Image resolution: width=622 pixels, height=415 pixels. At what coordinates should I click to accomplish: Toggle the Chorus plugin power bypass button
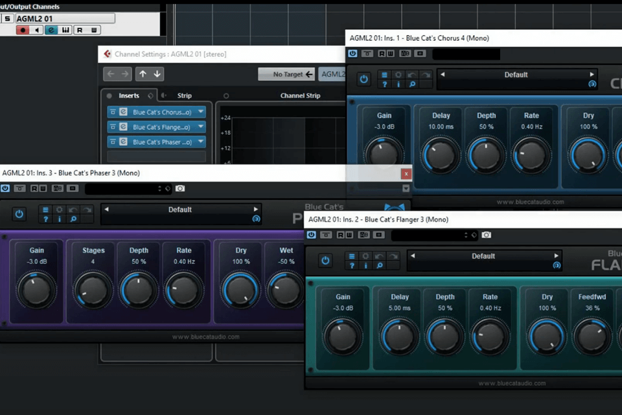[364, 79]
